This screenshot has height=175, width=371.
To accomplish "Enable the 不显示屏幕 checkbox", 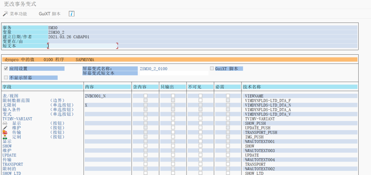I will (x=6, y=78).
